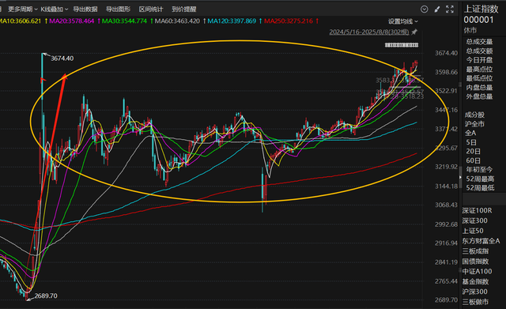The width and height of the screenshot is (506, 309).
Task: Open the K线叠加 dropdown
Action: tap(55, 9)
